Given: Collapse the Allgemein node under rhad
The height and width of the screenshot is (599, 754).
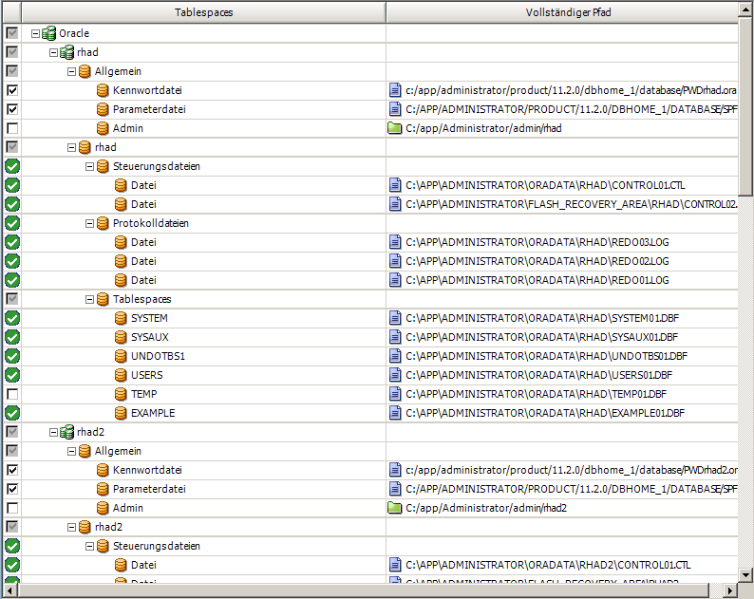Looking at the screenshot, I should pos(71,71).
